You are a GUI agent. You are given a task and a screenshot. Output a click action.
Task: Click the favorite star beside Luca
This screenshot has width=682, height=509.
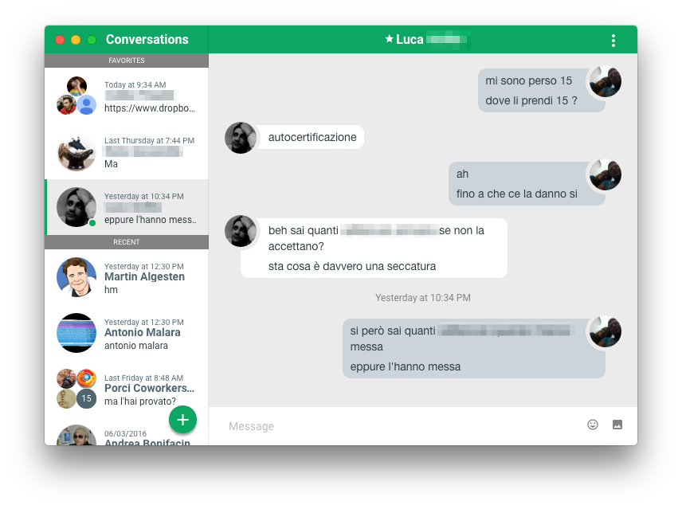tap(389, 39)
